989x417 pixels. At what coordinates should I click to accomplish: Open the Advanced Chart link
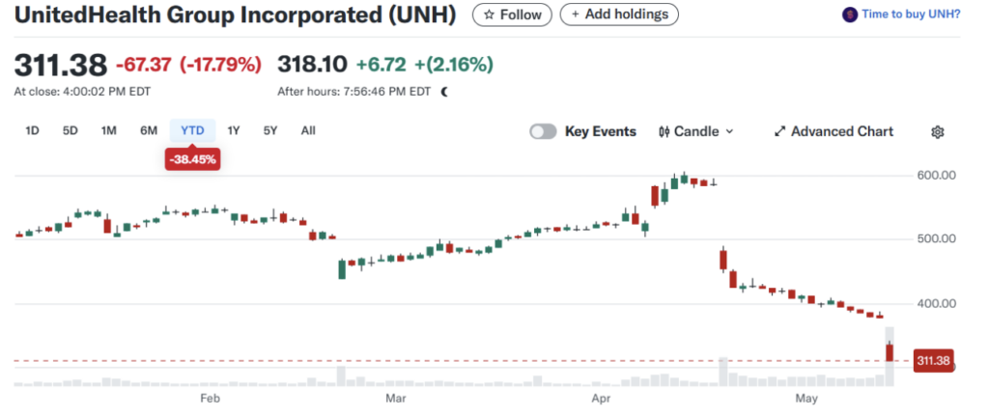click(x=842, y=132)
